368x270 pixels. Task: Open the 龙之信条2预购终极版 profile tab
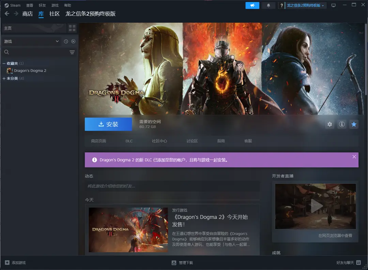coord(90,14)
